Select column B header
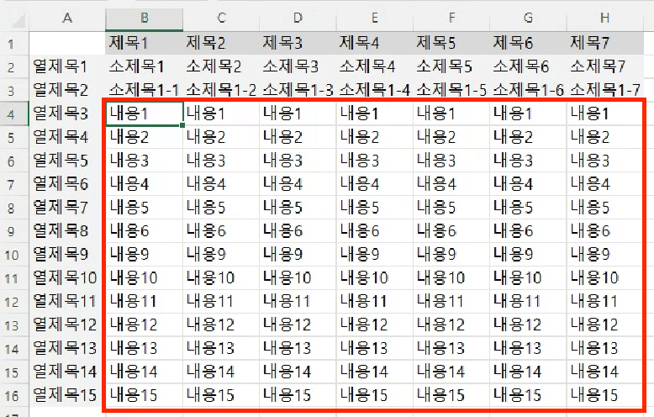 [x=144, y=18]
